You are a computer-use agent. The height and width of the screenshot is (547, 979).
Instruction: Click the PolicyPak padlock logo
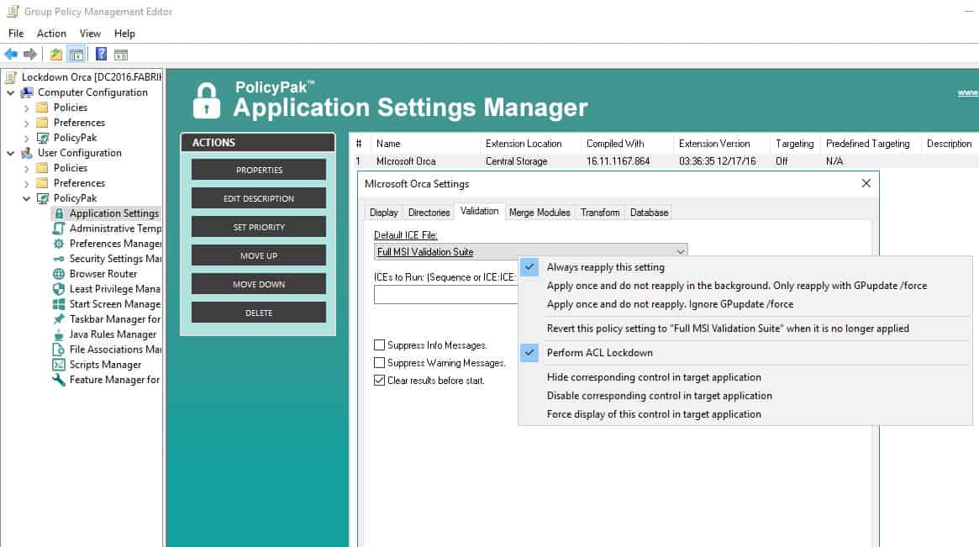pyautogui.click(x=207, y=101)
